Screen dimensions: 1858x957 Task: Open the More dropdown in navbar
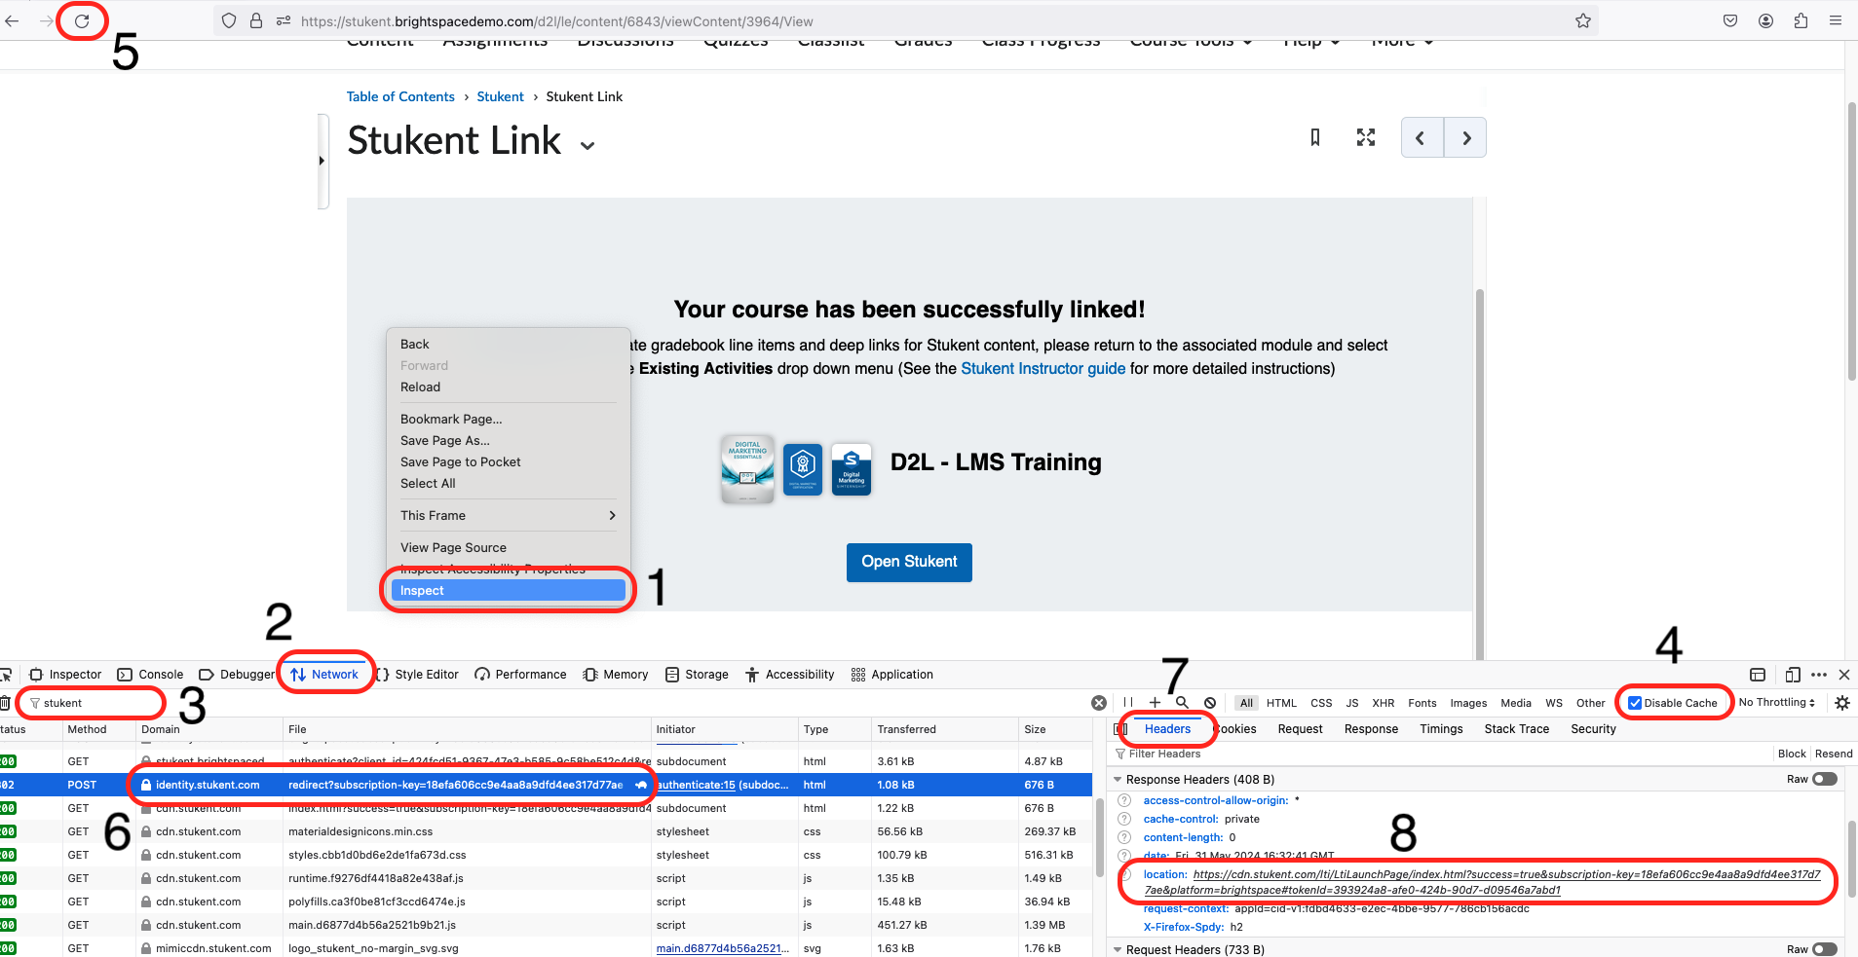tap(1402, 41)
